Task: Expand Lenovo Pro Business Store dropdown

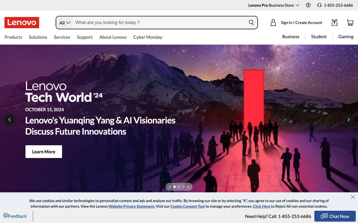Action: 274,5
